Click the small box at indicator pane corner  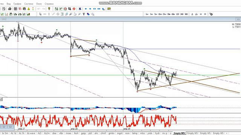pyautogui.click(x=1, y=99)
